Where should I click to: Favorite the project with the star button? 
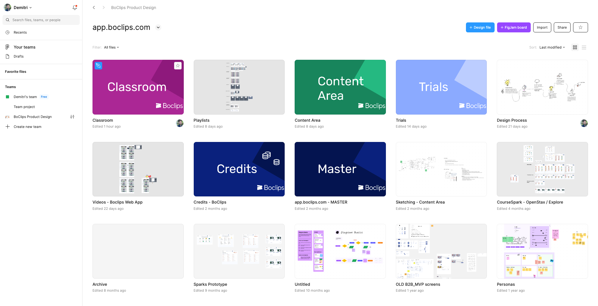tap(581, 27)
